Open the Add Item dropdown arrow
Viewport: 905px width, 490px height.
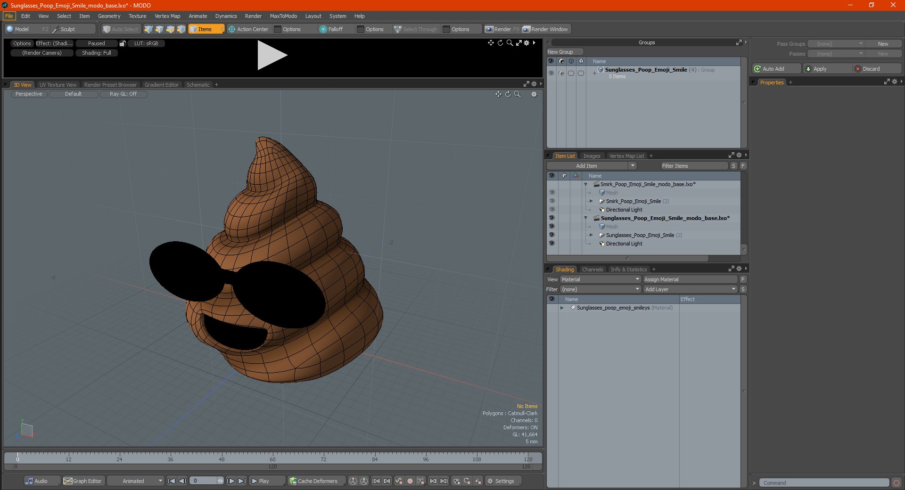pyautogui.click(x=633, y=166)
